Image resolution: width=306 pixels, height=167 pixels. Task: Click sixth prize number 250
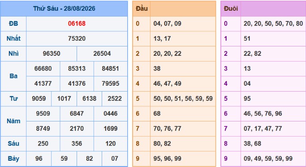(x=43, y=143)
